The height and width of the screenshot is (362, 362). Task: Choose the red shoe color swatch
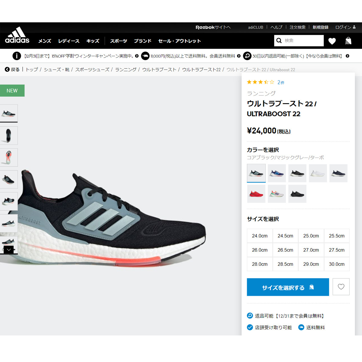256,194
